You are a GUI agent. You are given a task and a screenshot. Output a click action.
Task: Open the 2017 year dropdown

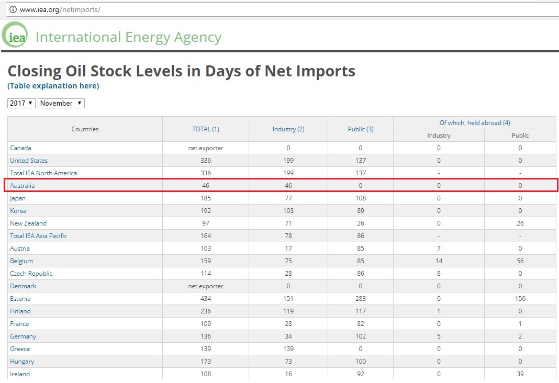(x=21, y=103)
